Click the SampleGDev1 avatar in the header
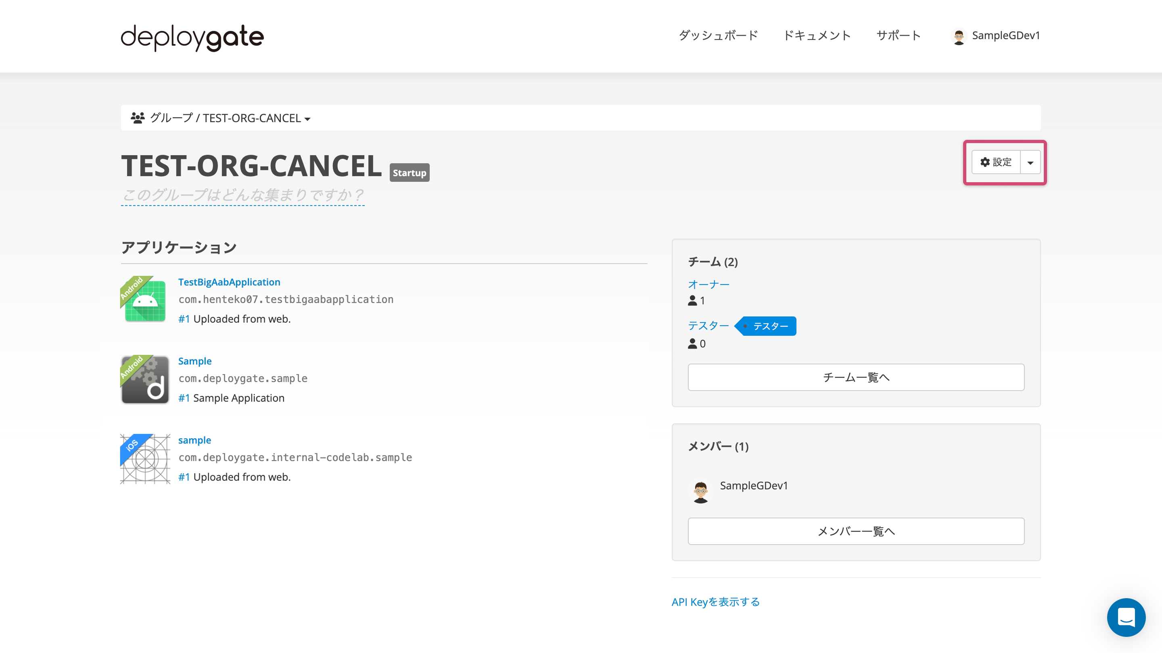 tap(960, 36)
